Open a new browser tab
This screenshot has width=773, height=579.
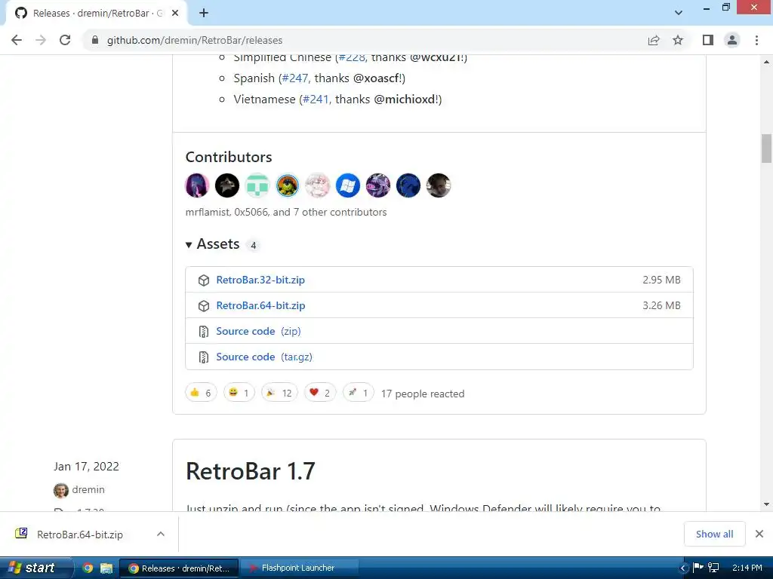pos(204,13)
